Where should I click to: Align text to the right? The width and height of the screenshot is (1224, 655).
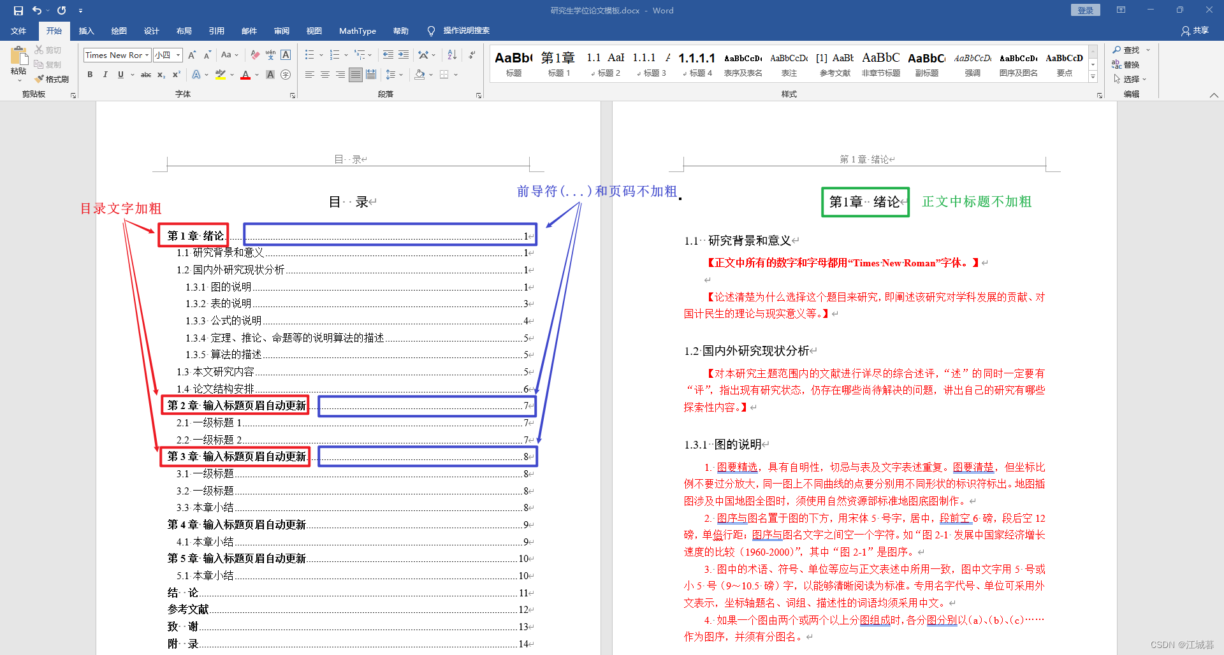pos(340,75)
